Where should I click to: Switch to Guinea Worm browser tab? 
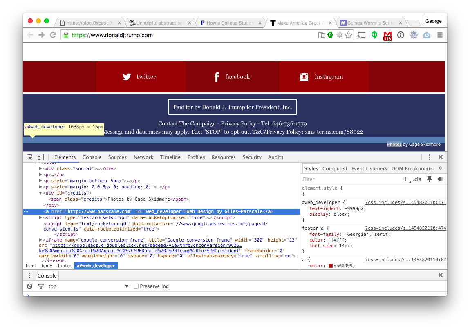pos(371,23)
